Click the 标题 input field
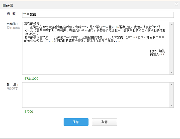Screen dimensions: 180x139 coord(98,15)
